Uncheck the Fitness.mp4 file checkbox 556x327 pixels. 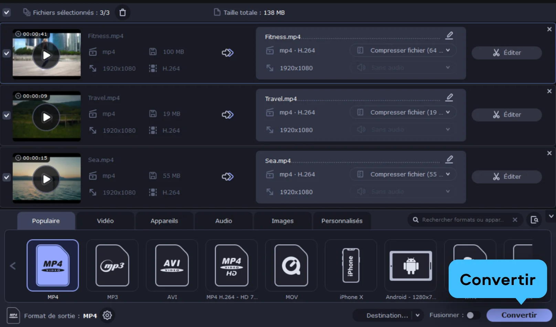(7, 53)
